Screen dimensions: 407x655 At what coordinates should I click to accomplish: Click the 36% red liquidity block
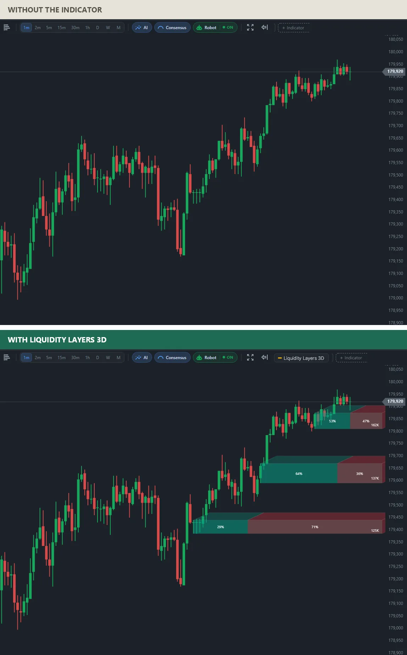359,473
